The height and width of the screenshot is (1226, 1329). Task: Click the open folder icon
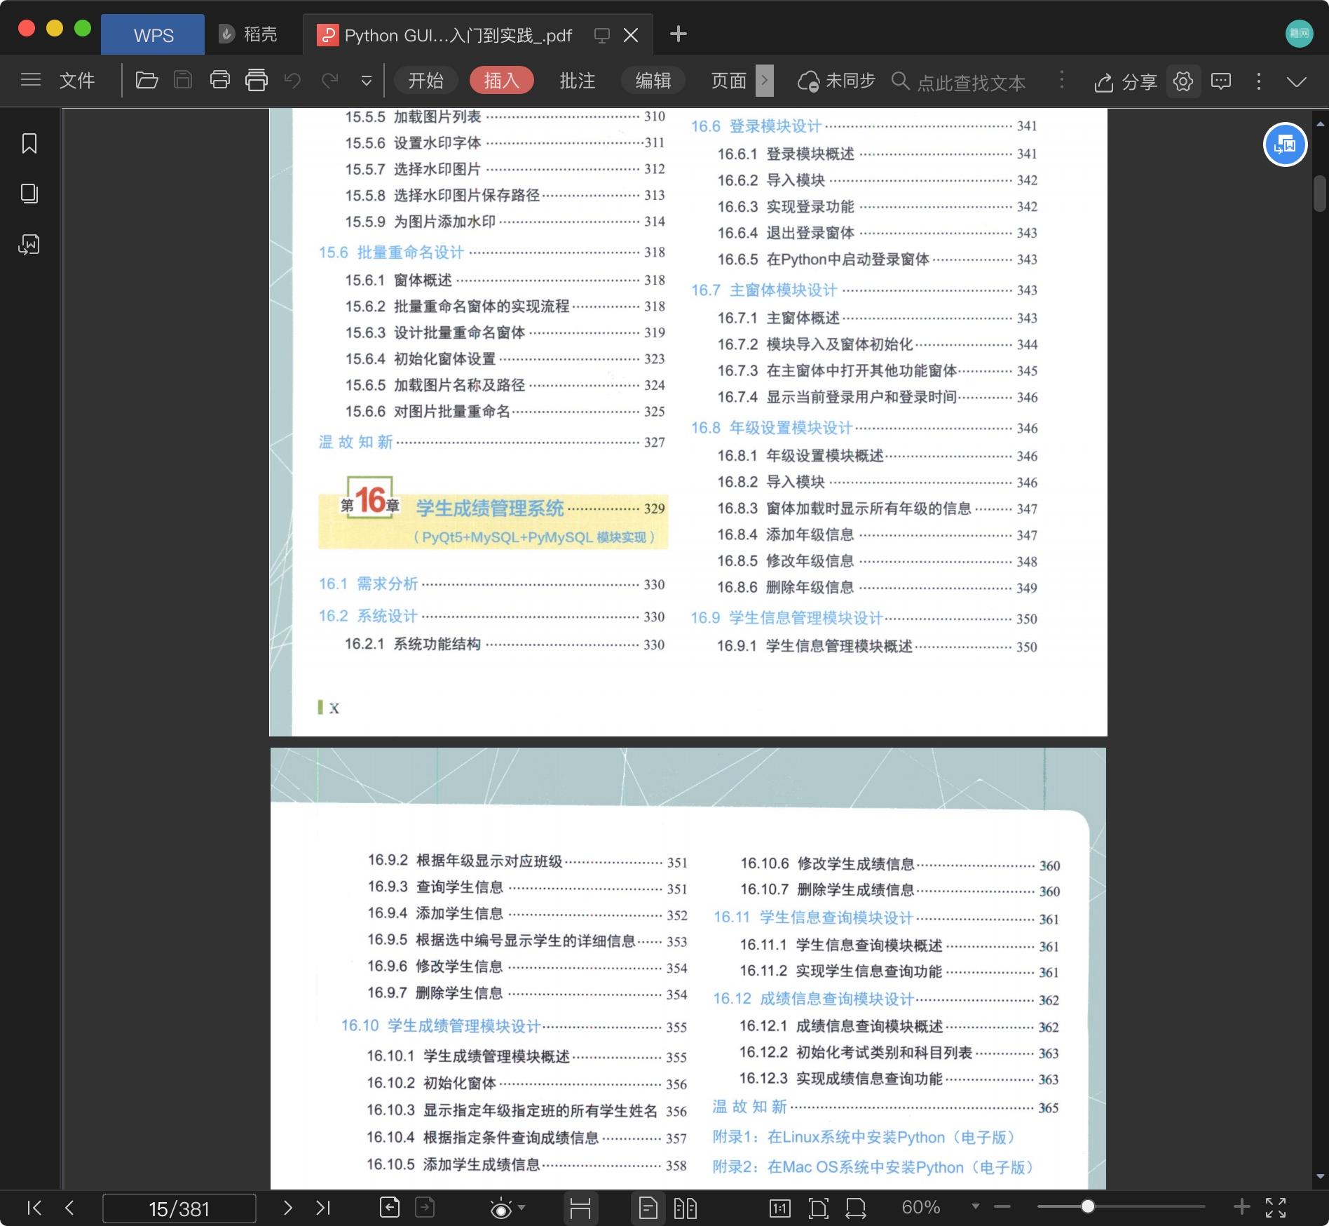tap(146, 80)
